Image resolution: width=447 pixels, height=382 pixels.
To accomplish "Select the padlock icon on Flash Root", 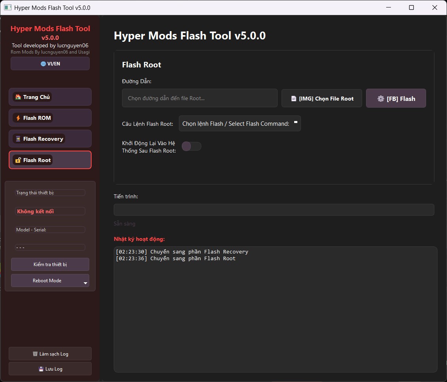I will coord(18,160).
